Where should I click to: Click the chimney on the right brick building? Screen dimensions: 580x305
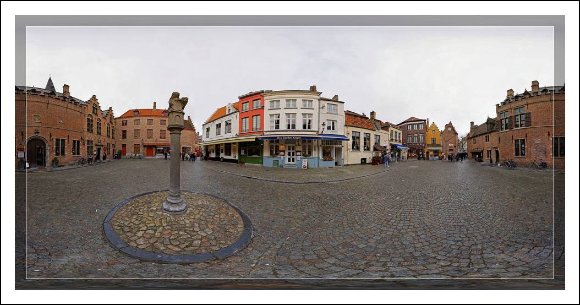tap(535, 86)
